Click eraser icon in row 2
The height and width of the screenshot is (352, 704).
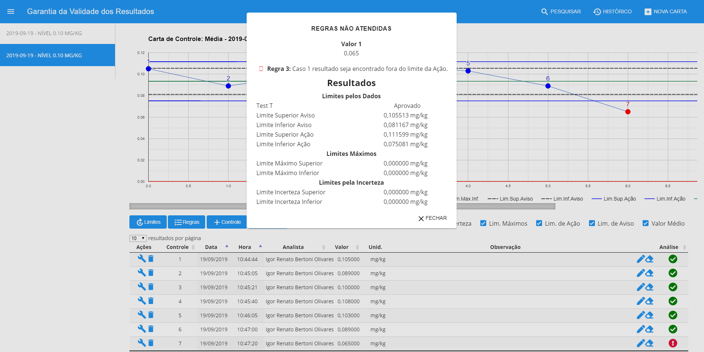(x=649, y=273)
